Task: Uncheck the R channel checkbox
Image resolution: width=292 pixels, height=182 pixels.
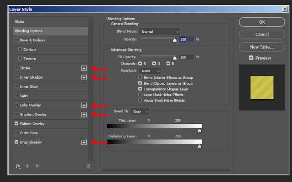Action: (140, 64)
